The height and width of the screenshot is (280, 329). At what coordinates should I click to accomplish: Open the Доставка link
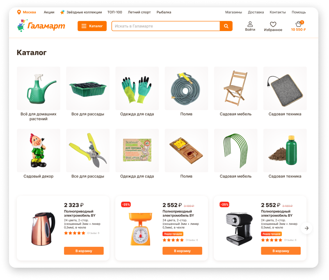pyautogui.click(x=256, y=12)
